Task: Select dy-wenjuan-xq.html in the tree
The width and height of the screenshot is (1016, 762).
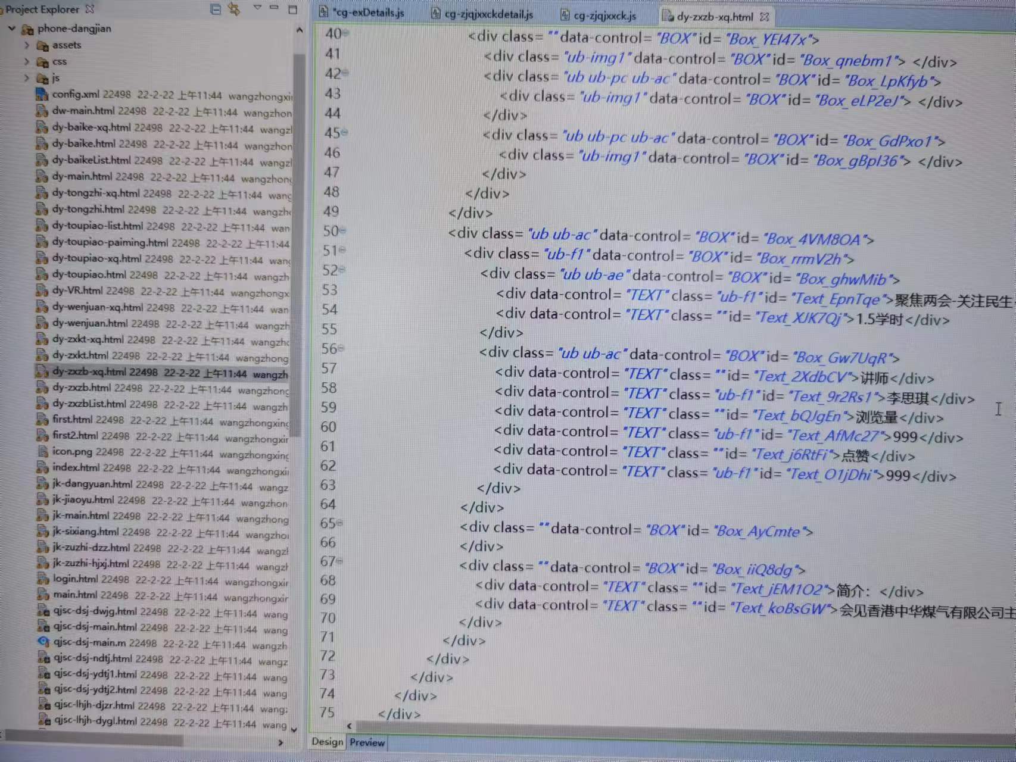Action: tap(161, 307)
